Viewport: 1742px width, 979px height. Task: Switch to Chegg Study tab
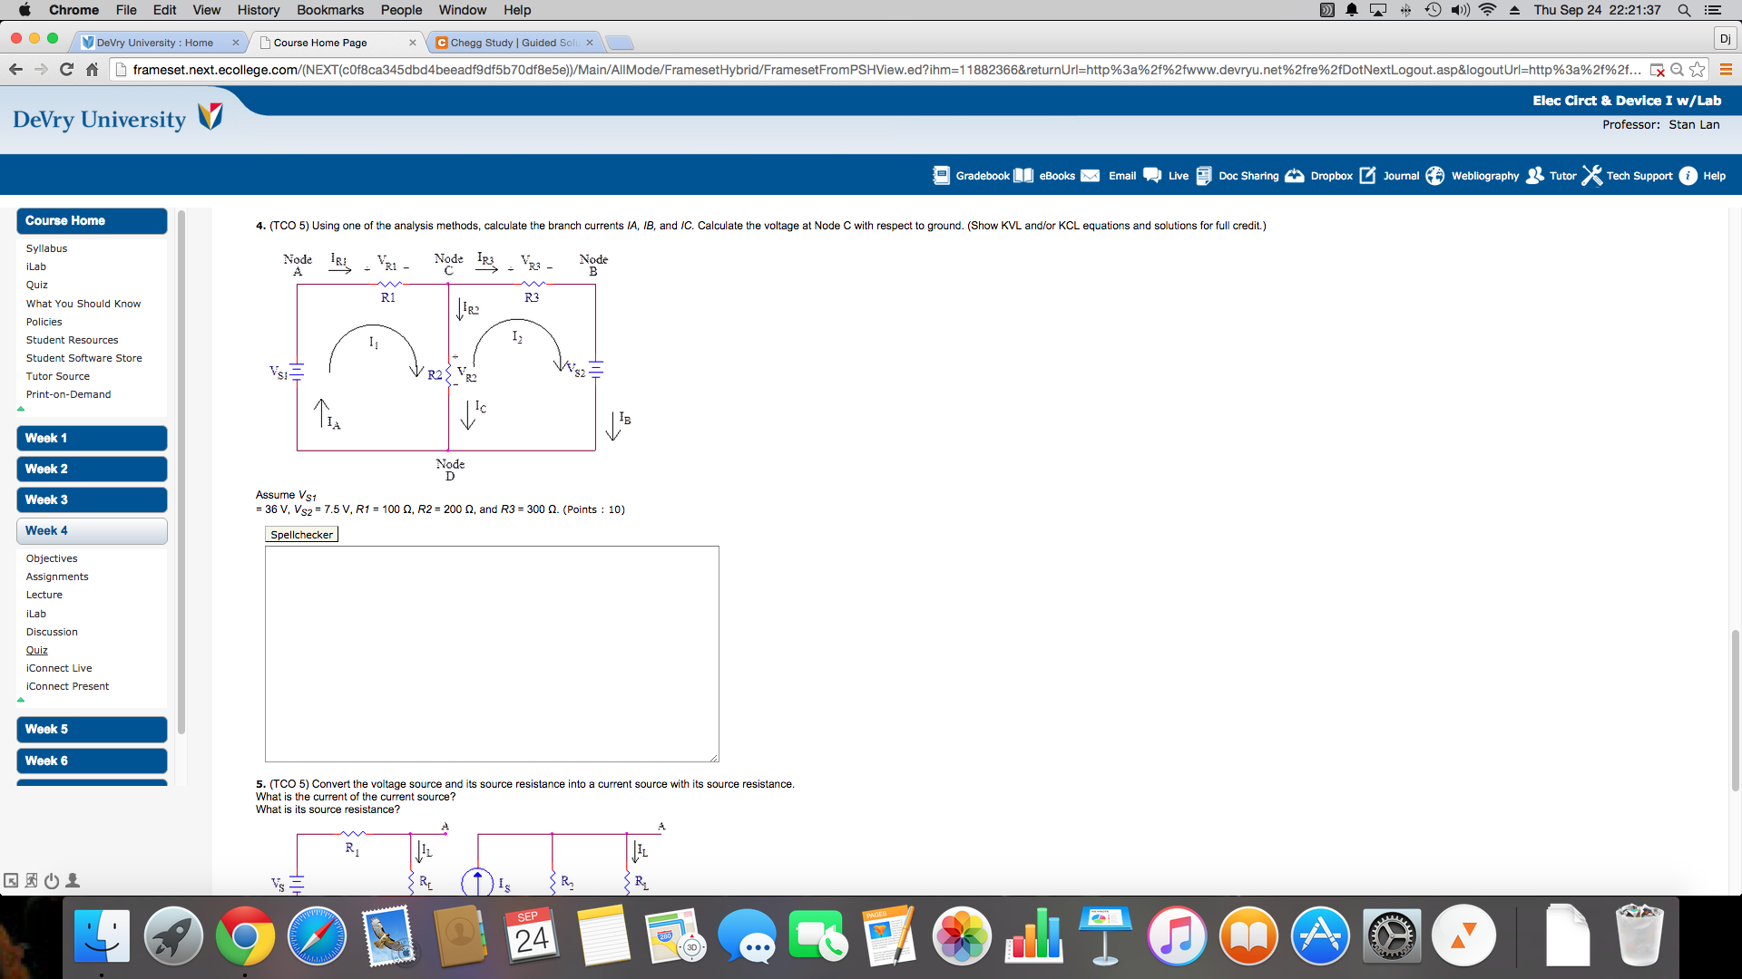coord(514,43)
